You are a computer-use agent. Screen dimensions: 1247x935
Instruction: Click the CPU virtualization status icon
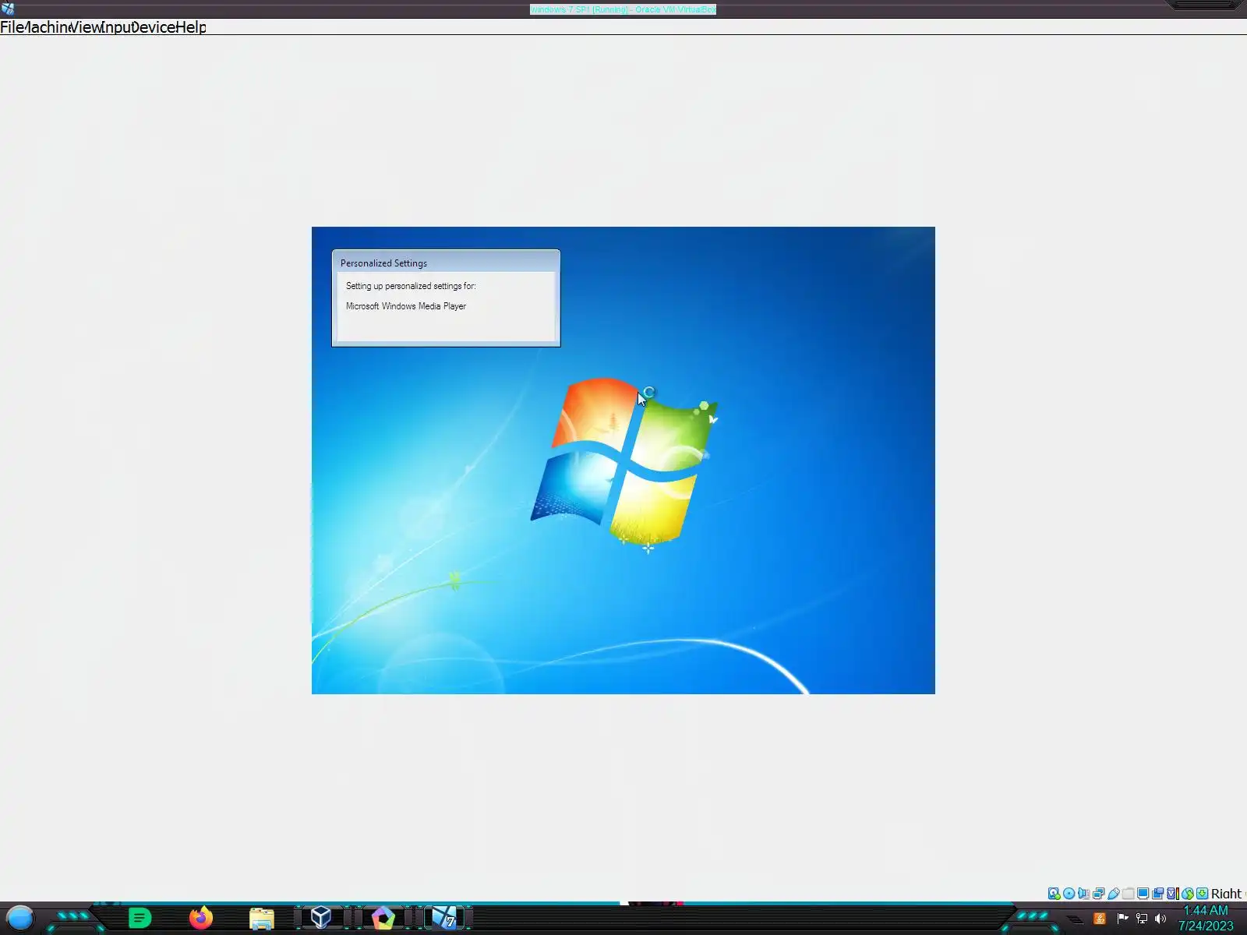pos(1172,894)
